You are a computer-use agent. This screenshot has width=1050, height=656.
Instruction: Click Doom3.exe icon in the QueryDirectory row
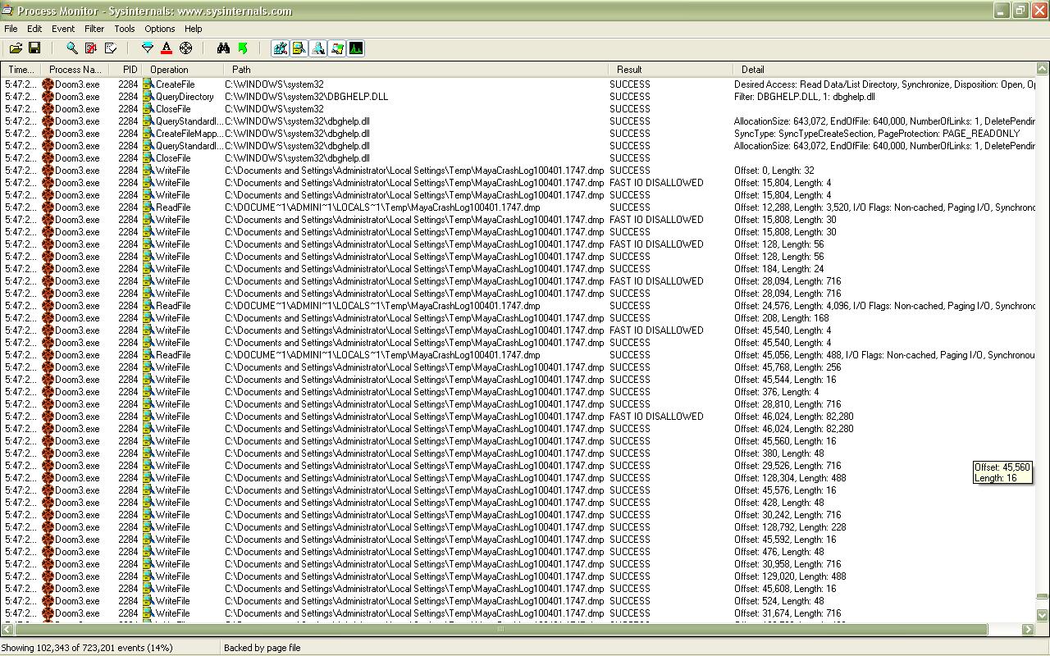pyautogui.click(x=48, y=97)
